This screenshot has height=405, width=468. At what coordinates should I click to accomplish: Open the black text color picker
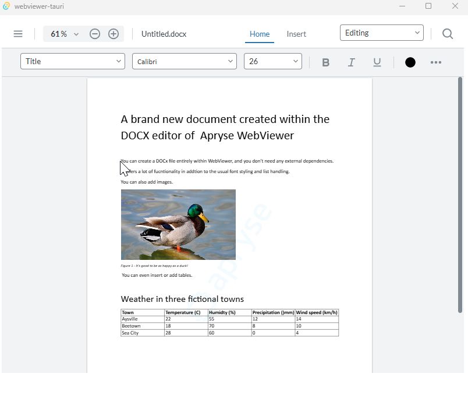(410, 62)
